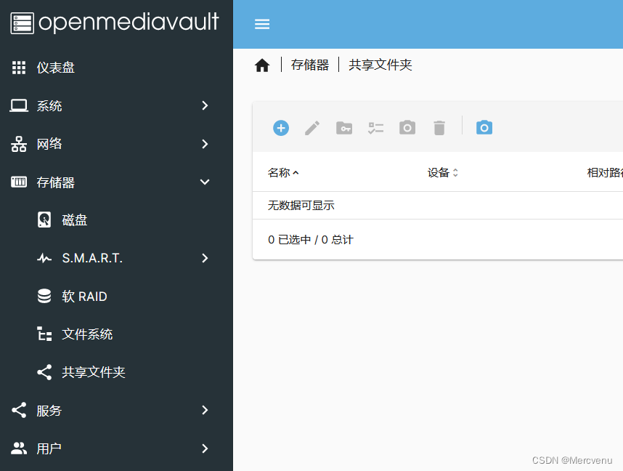Viewport: 623px width, 471px height.
Task: Click the laptop icon beside 系统
Action: (19, 106)
